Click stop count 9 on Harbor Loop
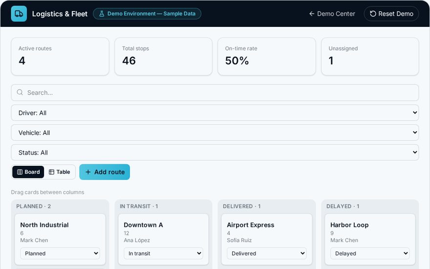Screen dimensions: 430x269 point(332,233)
